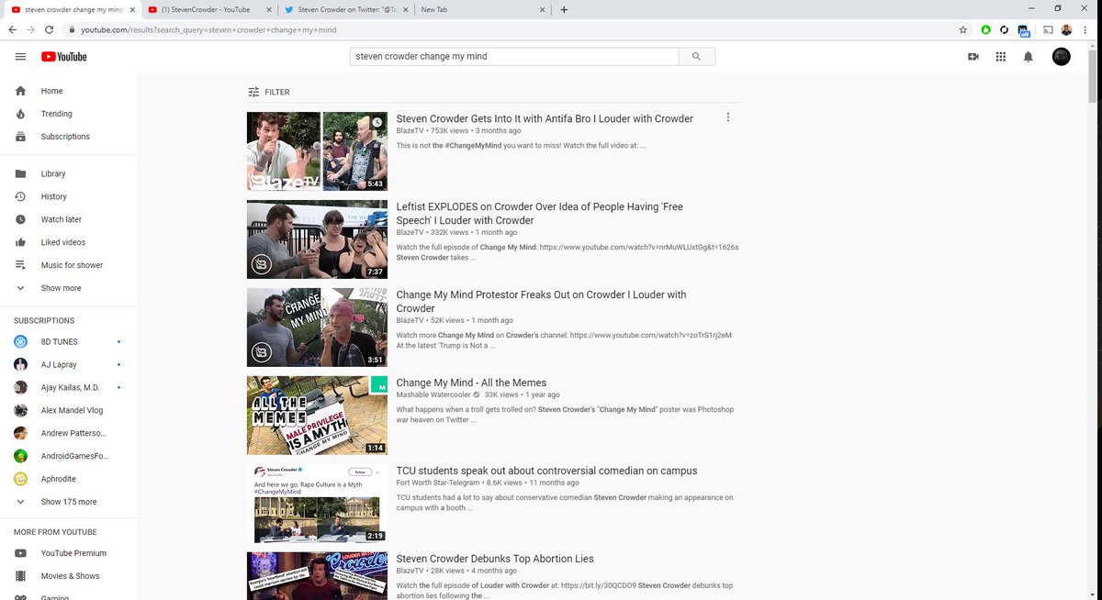Click the 2:19 TCU students thumbnail
This screenshot has width=1102, height=600.
coord(317,504)
